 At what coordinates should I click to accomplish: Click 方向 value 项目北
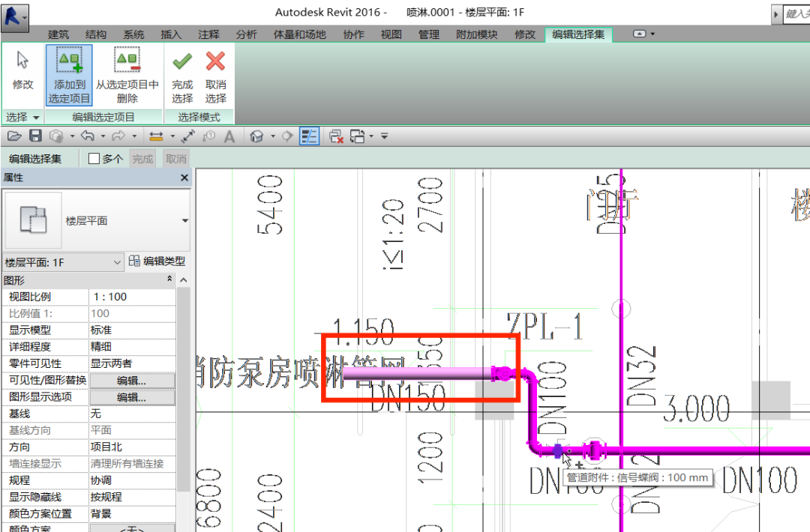132,447
